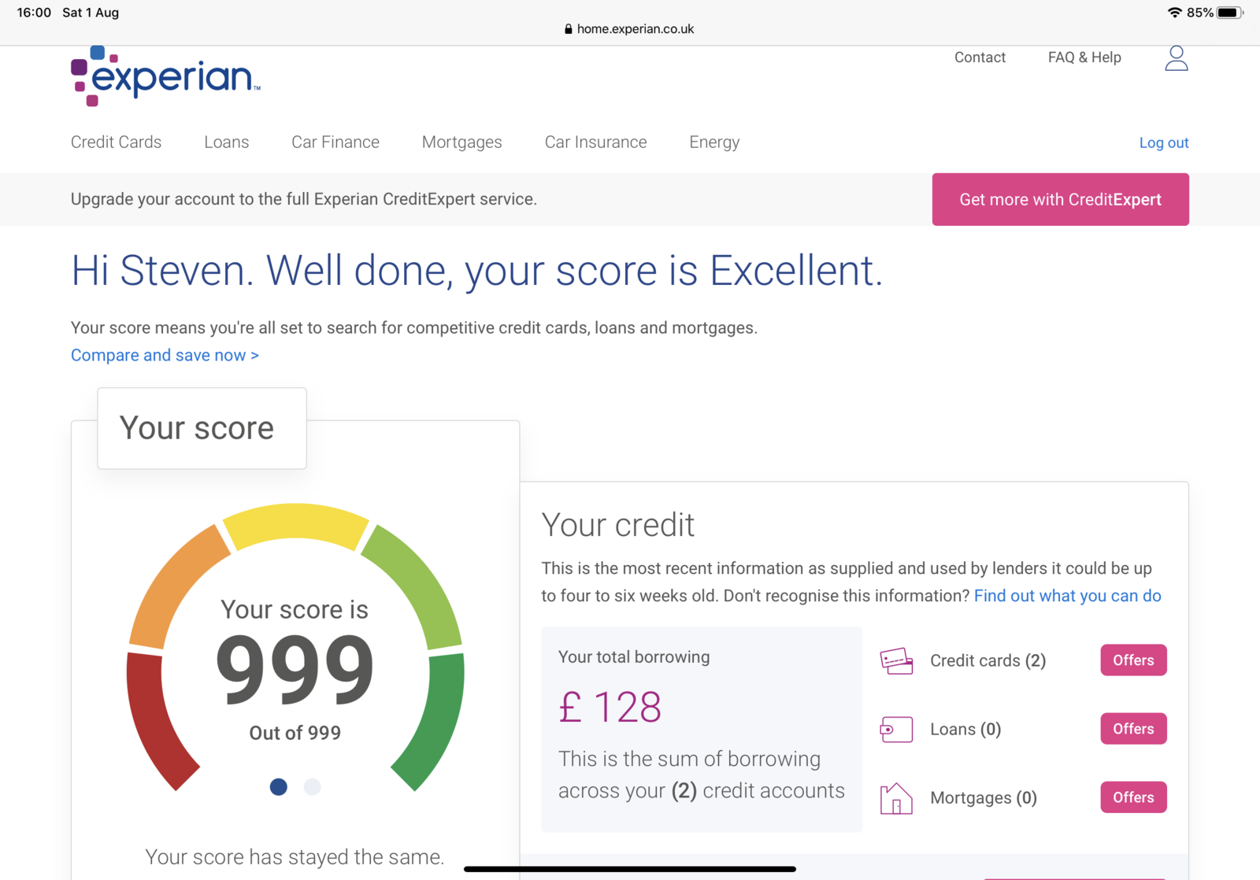Tap the battery icon in status bar
Screen dimensions: 1260x880
(x=1228, y=13)
